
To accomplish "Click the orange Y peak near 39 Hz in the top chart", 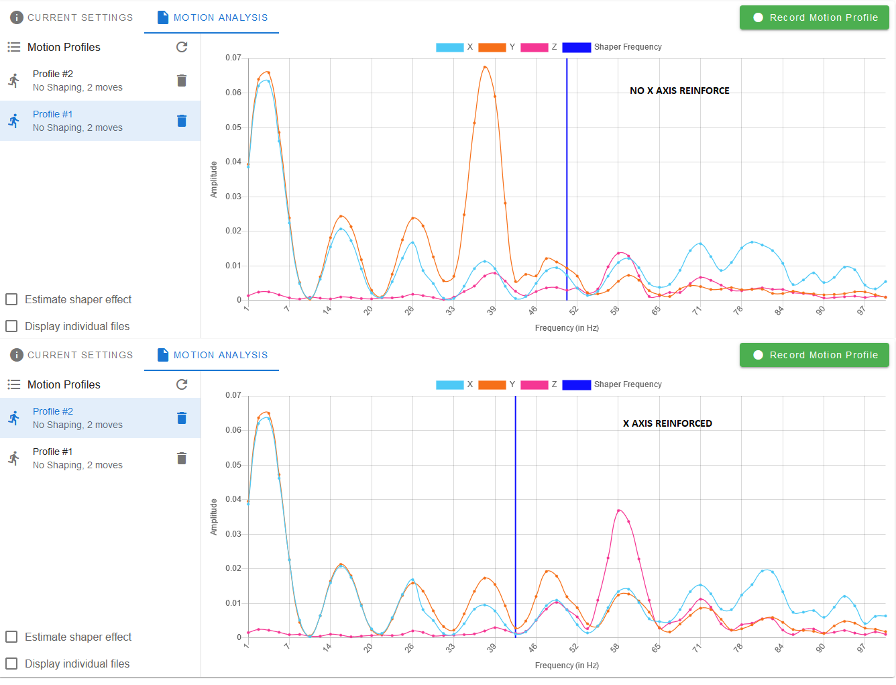I will tap(485, 67).
